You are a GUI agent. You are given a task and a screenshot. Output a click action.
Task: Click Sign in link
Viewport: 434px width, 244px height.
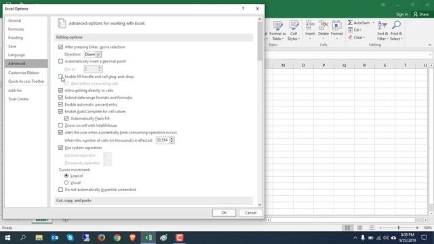pos(402,14)
